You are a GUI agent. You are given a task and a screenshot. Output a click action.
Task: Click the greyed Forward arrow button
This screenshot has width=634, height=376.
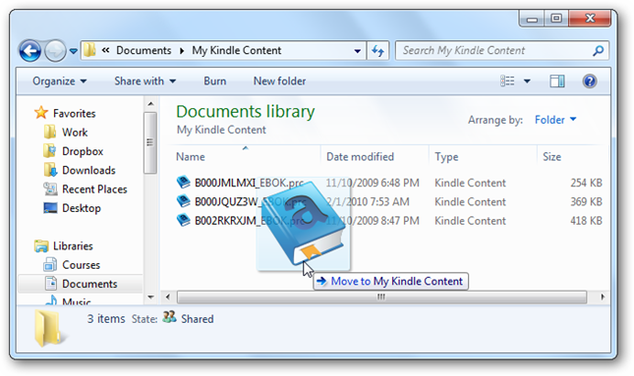tap(55, 51)
